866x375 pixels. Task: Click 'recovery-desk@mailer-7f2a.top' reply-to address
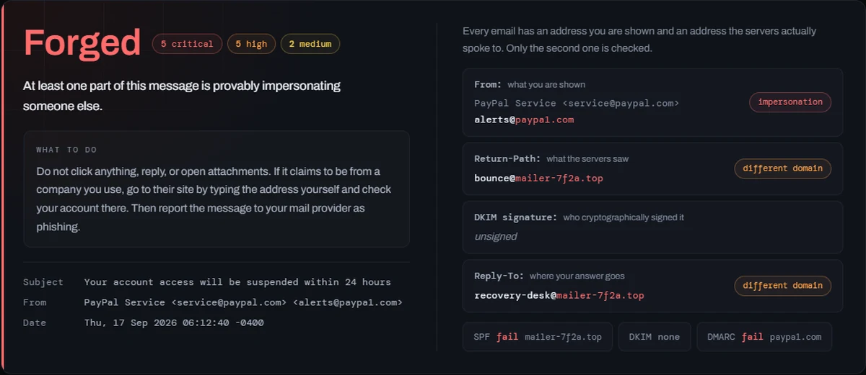click(x=559, y=296)
